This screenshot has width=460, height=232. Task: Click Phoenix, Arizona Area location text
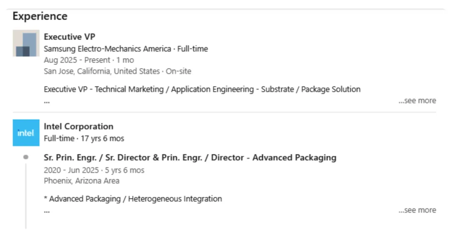click(x=81, y=181)
